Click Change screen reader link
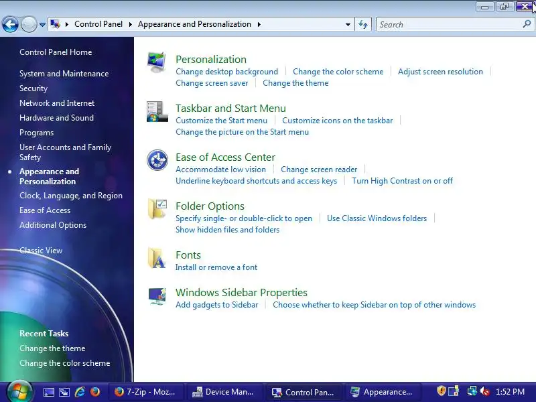Image resolution: width=536 pixels, height=402 pixels. pos(319,170)
